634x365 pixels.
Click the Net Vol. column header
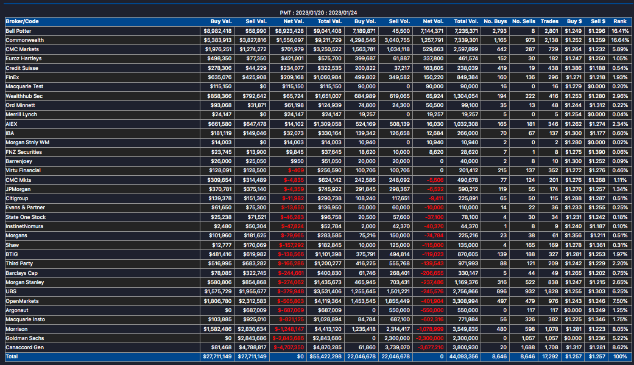click(x=433, y=21)
